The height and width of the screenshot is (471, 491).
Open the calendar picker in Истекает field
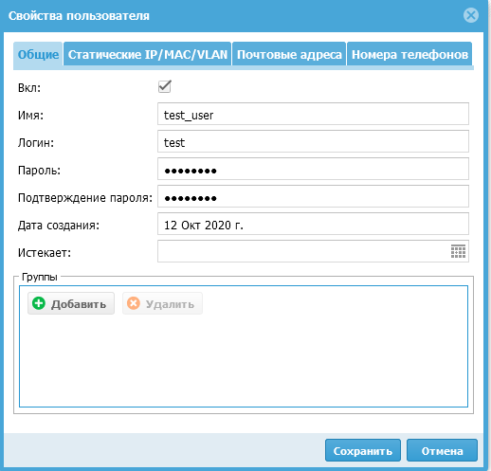(458, 251)
